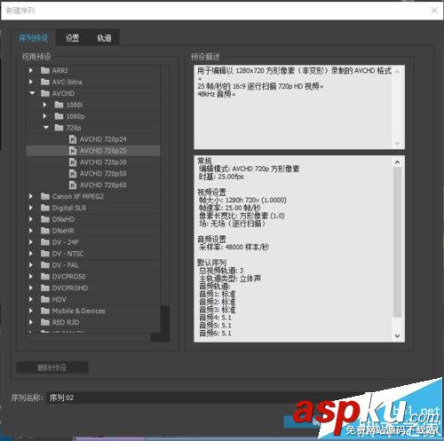The image size is (444, 441).
Task: Expand the Canon XF MPEG2 folder
Action: click(x=31, y=196)
